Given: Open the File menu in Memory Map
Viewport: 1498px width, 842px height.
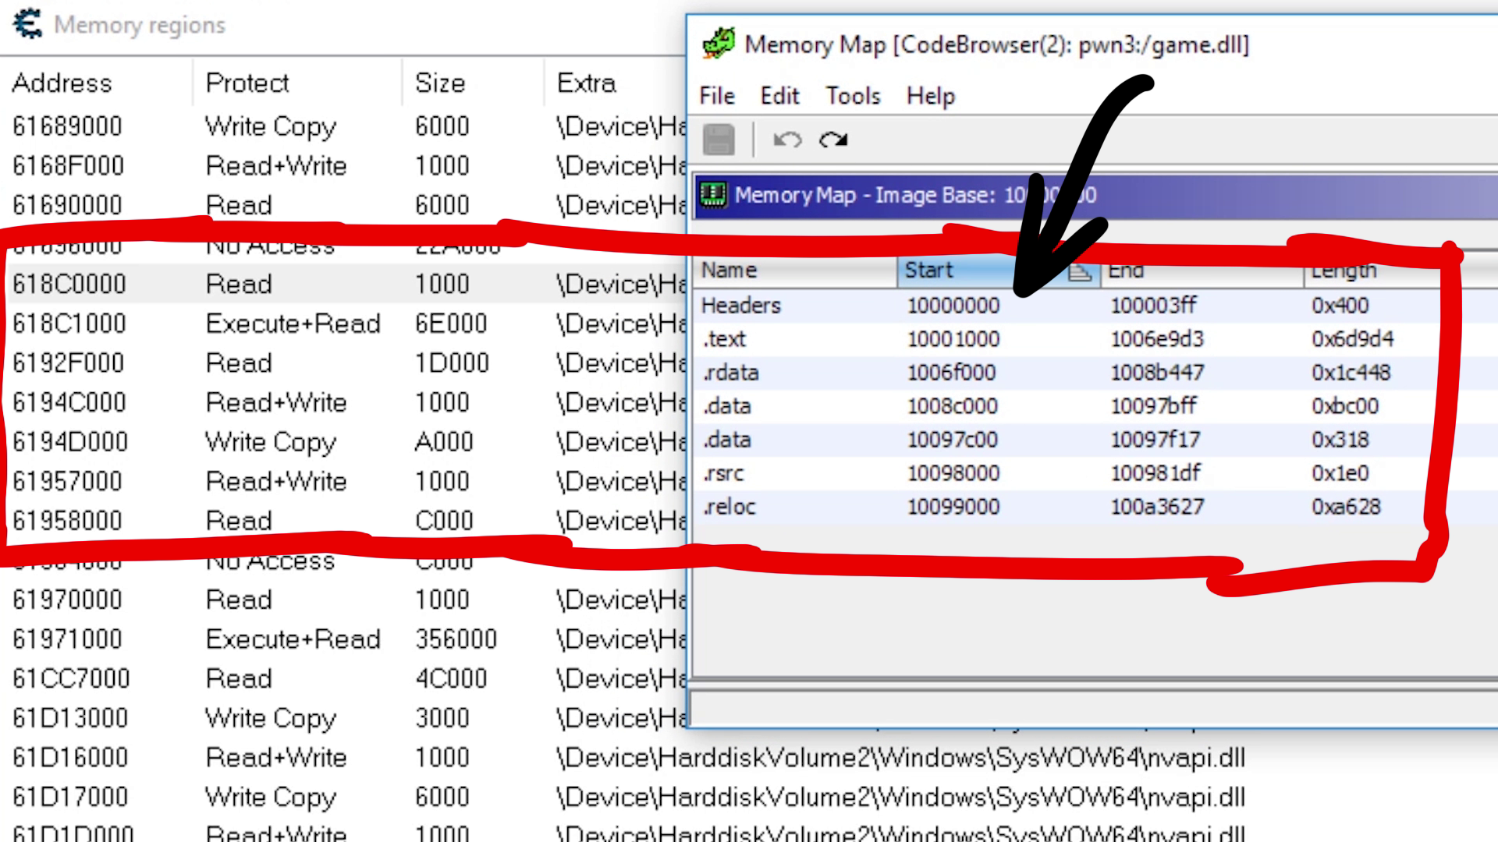Looking at the screenshot, I should (x=717, y=96).
